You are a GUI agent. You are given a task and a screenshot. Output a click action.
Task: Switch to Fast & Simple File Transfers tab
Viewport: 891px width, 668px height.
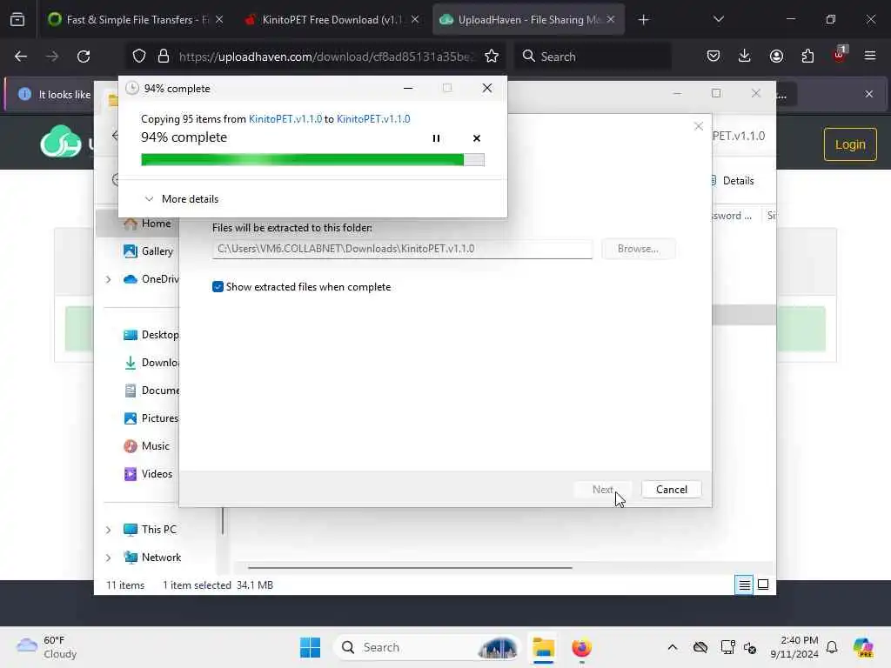coord(135,20)
